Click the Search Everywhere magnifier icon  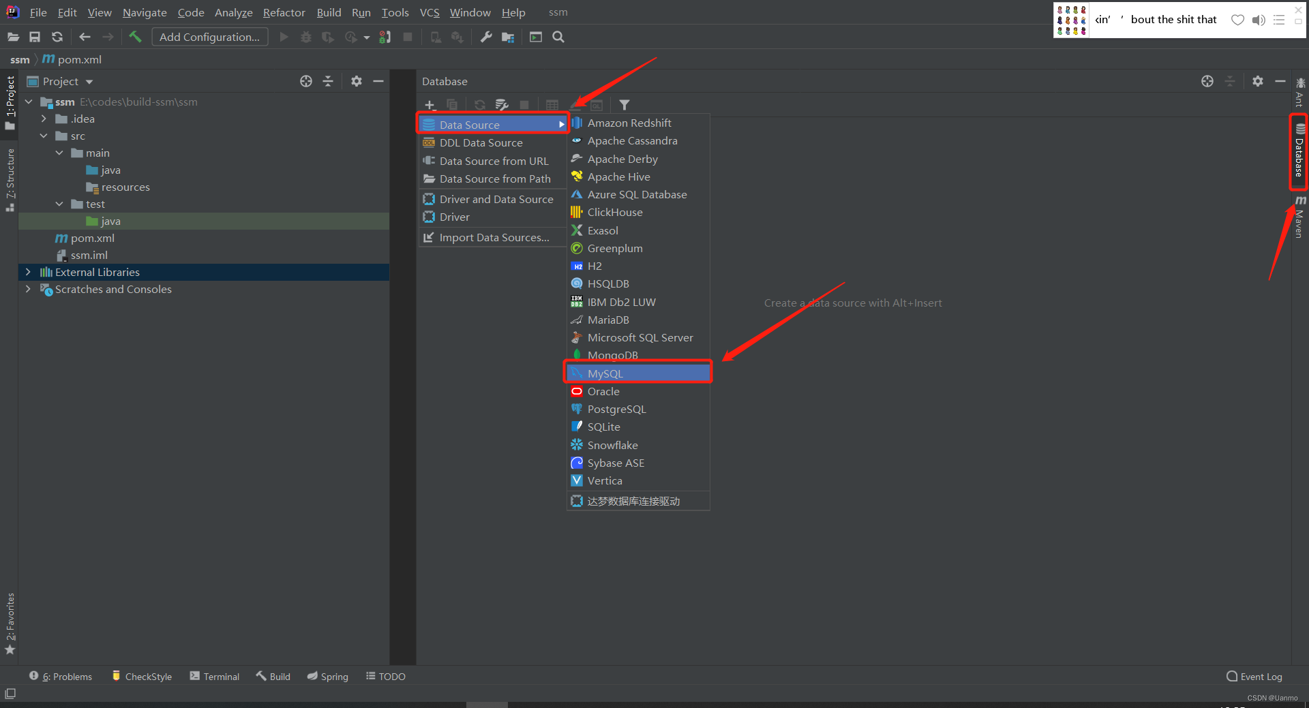[x=558, y=37]
